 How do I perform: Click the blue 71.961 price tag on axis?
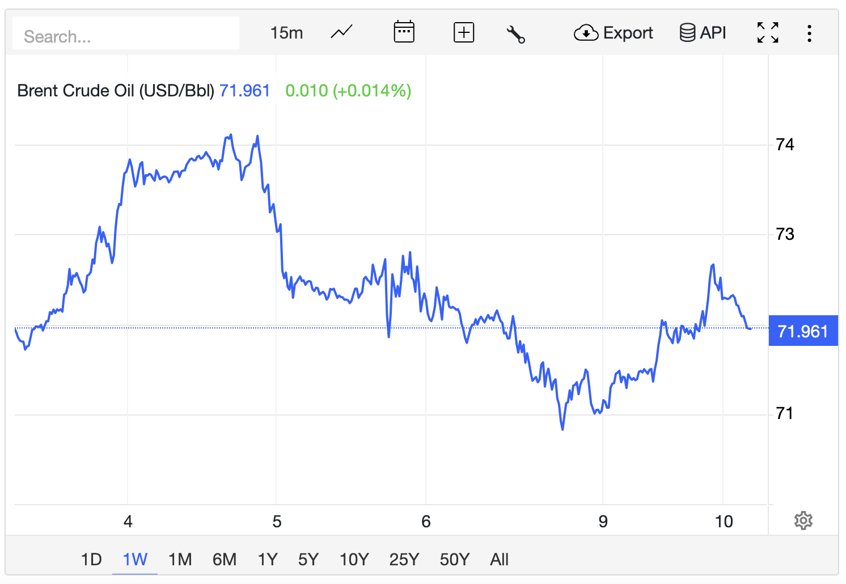pyautogui.click(x=803, y=331)
